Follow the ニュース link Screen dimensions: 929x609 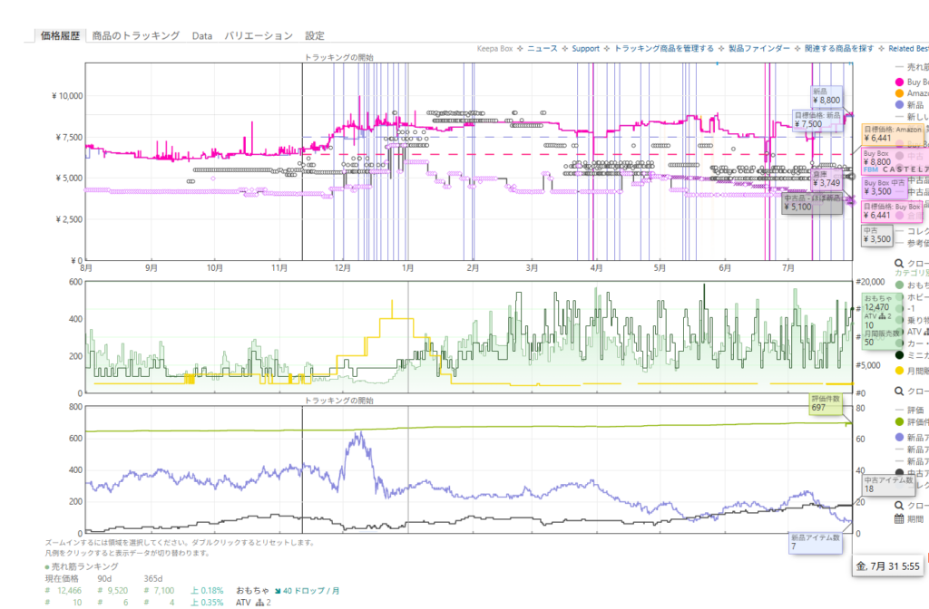[x=543, y=49]
